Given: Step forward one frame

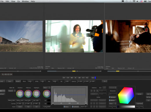Looking at the screenshot, I should pyautogui.click(x=79, y=78).
